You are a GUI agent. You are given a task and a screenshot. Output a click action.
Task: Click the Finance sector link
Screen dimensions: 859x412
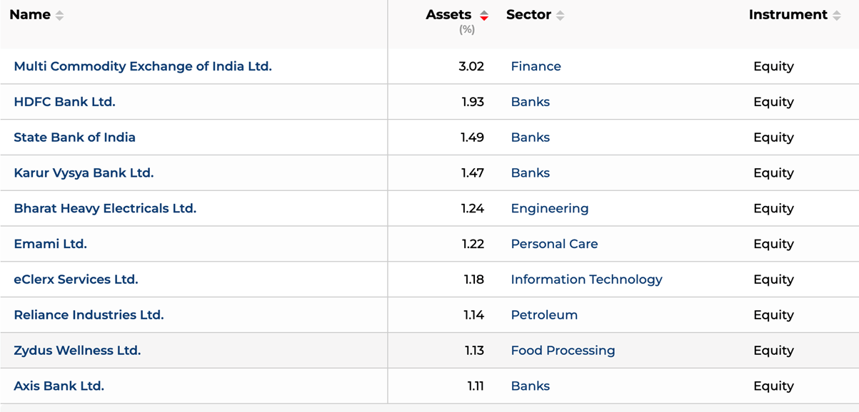coord(536,66)
